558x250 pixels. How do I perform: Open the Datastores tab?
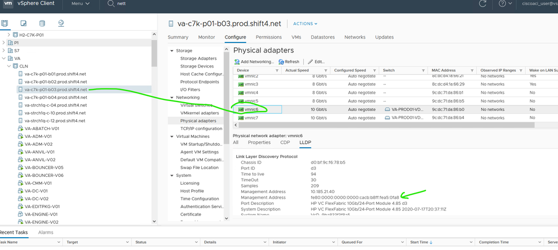coord(323,37)
